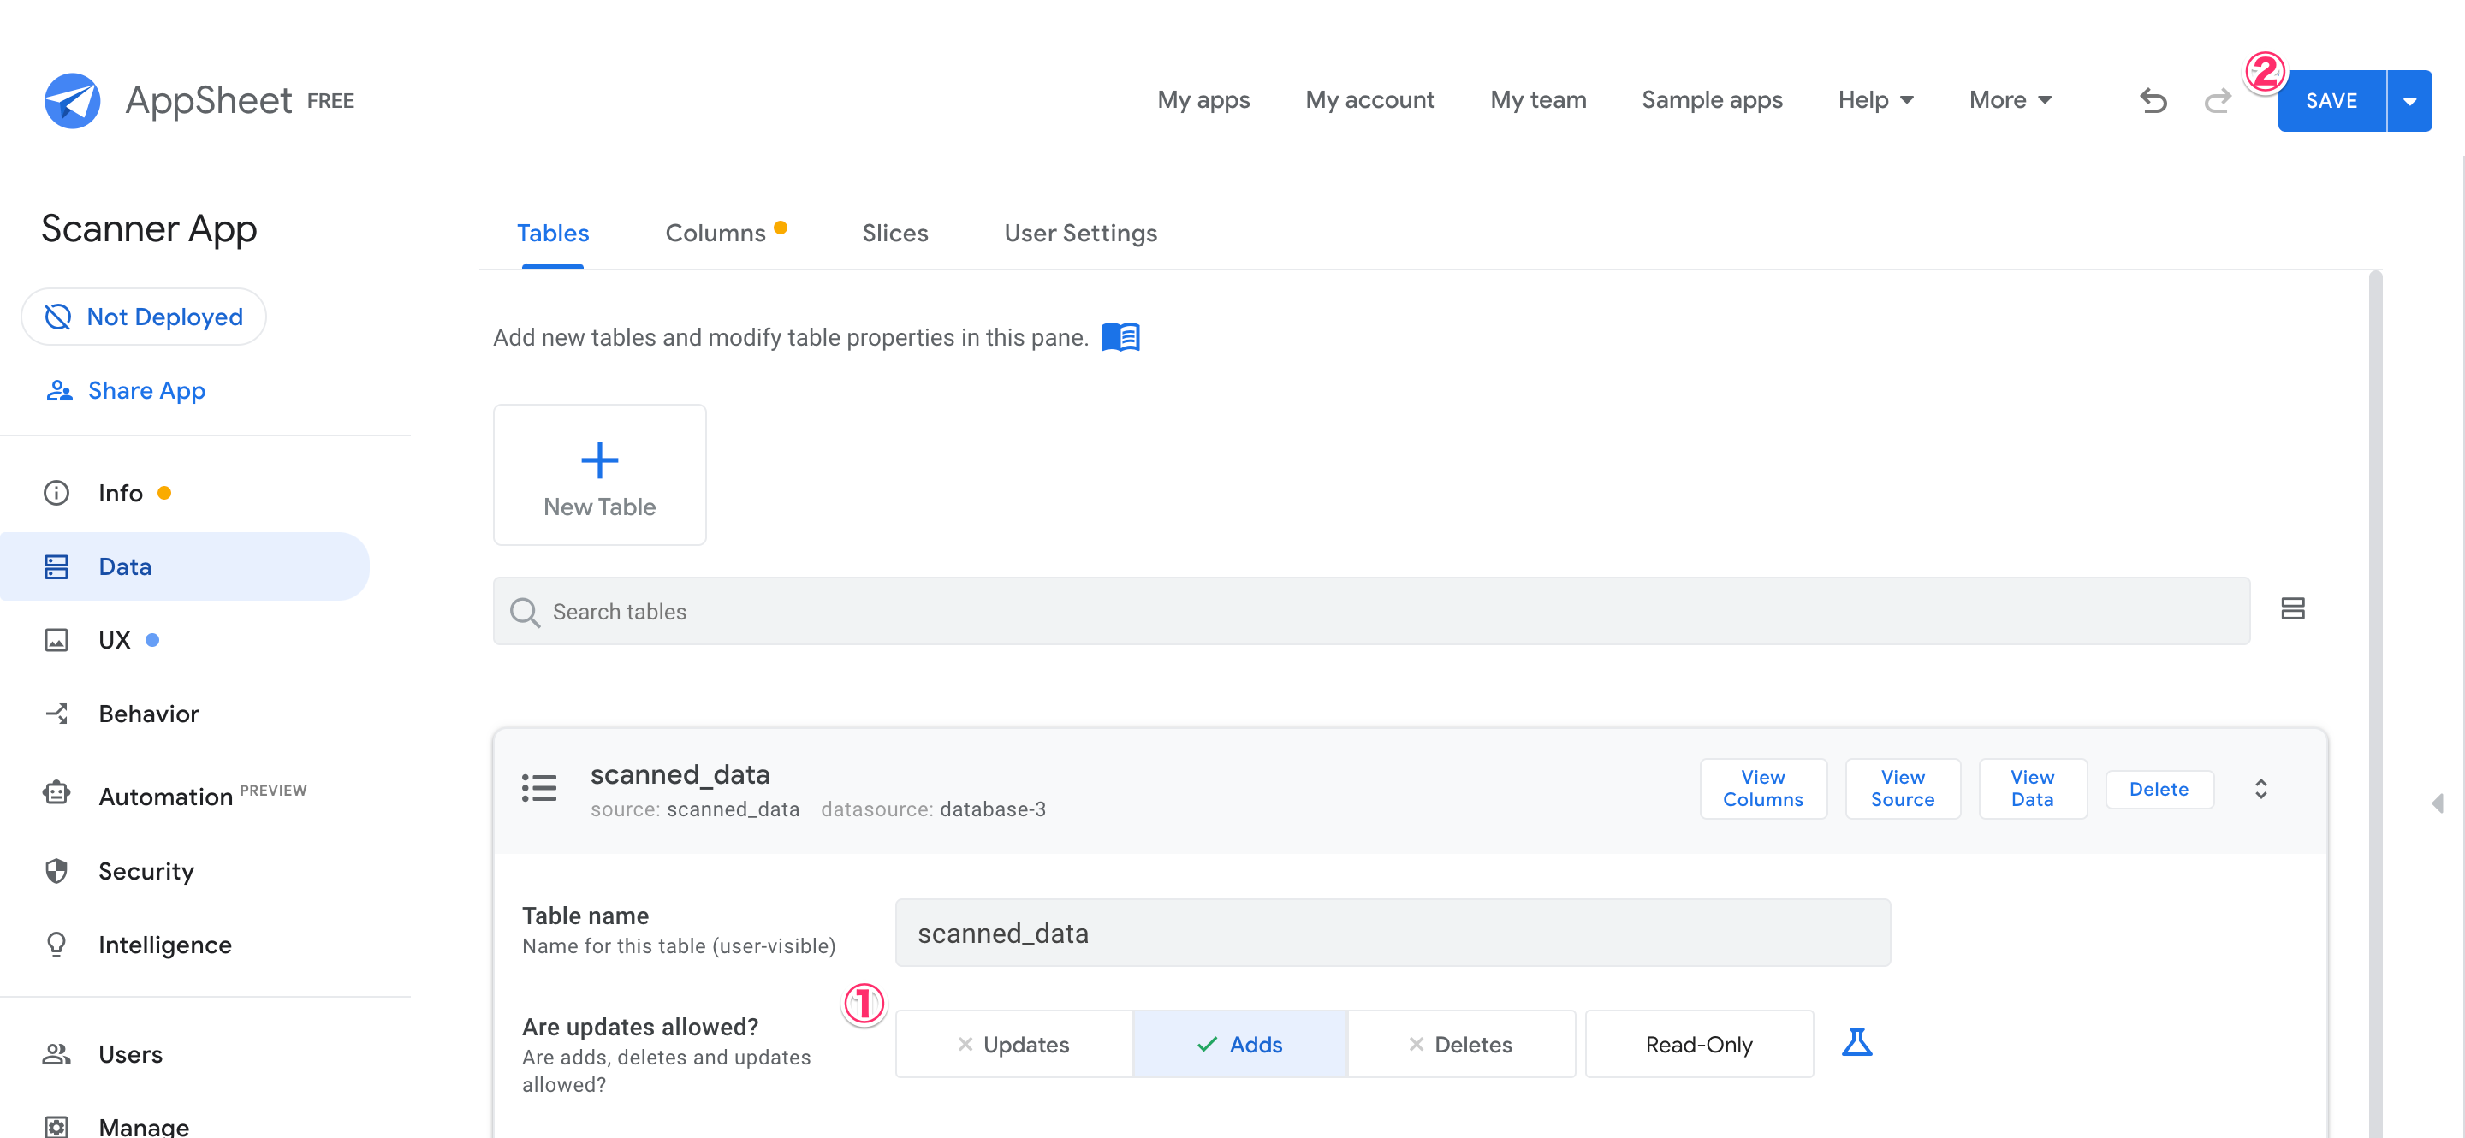The height and width of the screenshot is (1138, 2465).
Task: Collapse the scanned_data table panel
Action: coord(2260,789)
